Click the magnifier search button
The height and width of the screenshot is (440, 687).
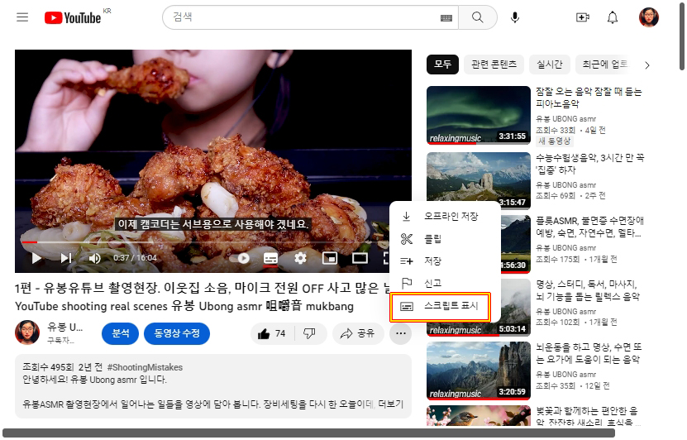tap(478, 17)
